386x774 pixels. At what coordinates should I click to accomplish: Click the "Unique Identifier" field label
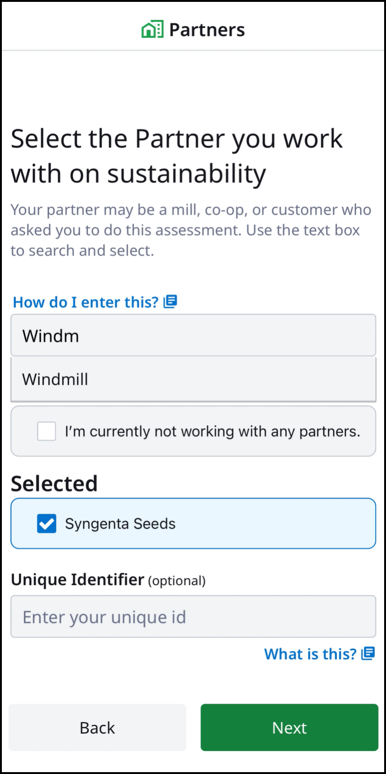coord(77,580)
